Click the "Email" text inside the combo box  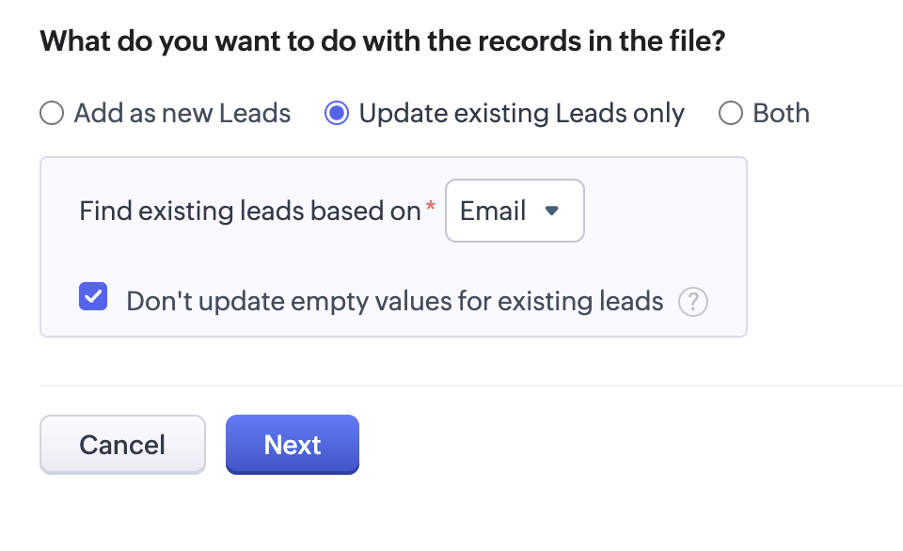492,211
